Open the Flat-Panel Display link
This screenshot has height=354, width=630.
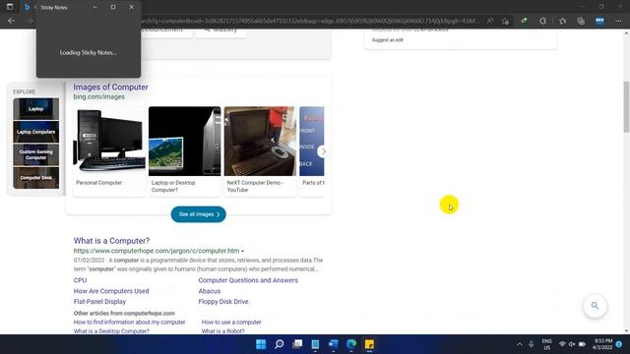coord(99,302)
